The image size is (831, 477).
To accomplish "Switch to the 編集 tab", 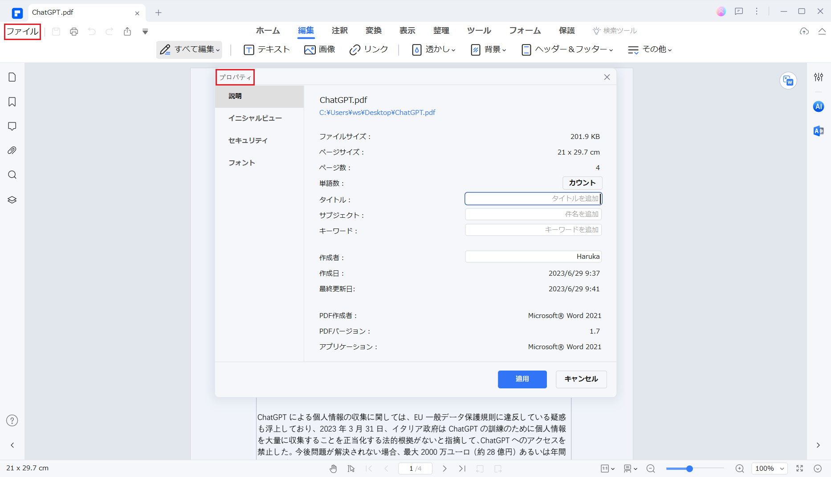I will [x=306, y=30].
